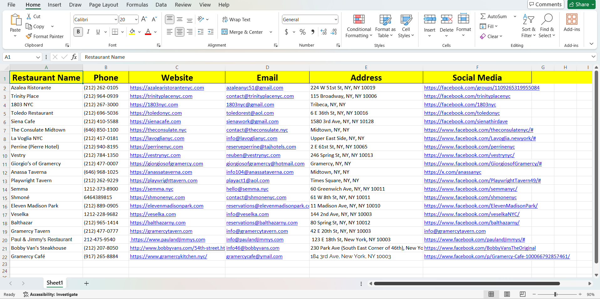Expand the Name Box dropdown arrow
The height and width of the screenshot is (299, 600).
38,57
